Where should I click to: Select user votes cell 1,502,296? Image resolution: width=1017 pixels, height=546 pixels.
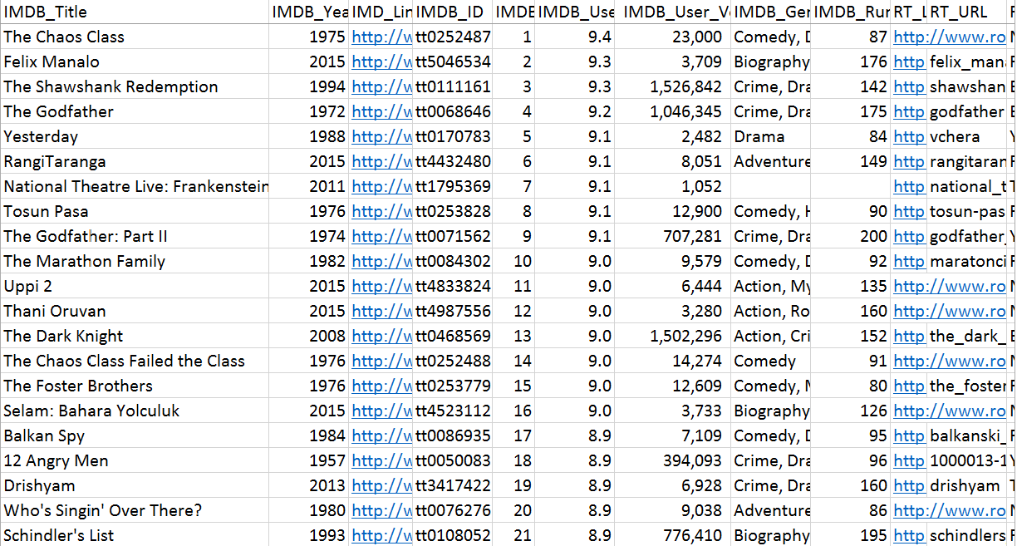click(x=674, y=336)
